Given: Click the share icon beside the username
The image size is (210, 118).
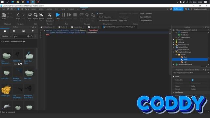Looking at the screenshot, I should (x=191, y=9).
